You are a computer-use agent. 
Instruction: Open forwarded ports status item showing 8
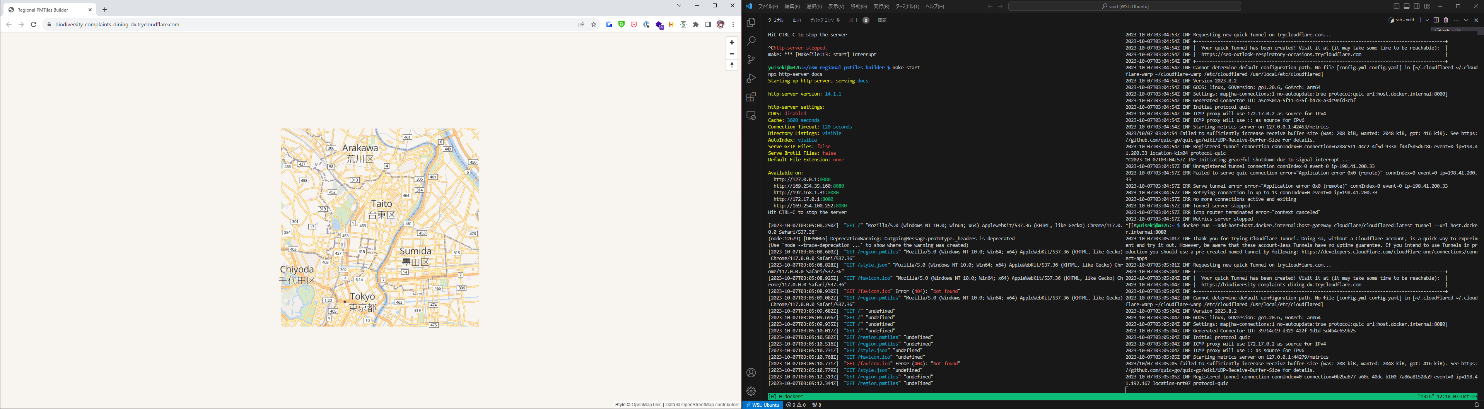pyautogui.click(x=816, y=405)
